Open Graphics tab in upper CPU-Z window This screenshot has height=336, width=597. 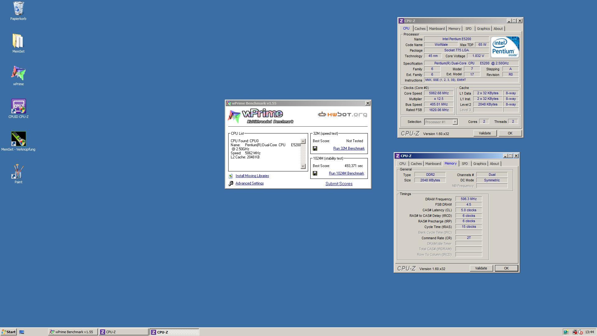(483, 29)
